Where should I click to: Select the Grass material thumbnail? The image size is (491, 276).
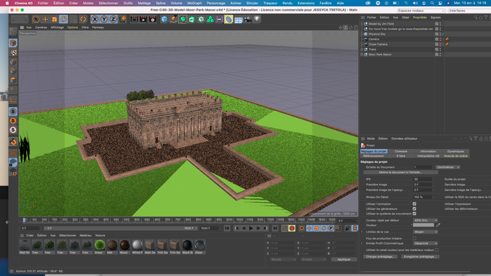100,245
